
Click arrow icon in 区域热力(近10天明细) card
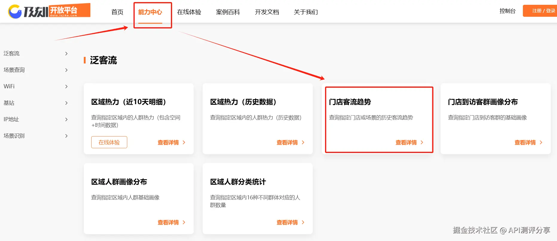(x=184, y=143)
